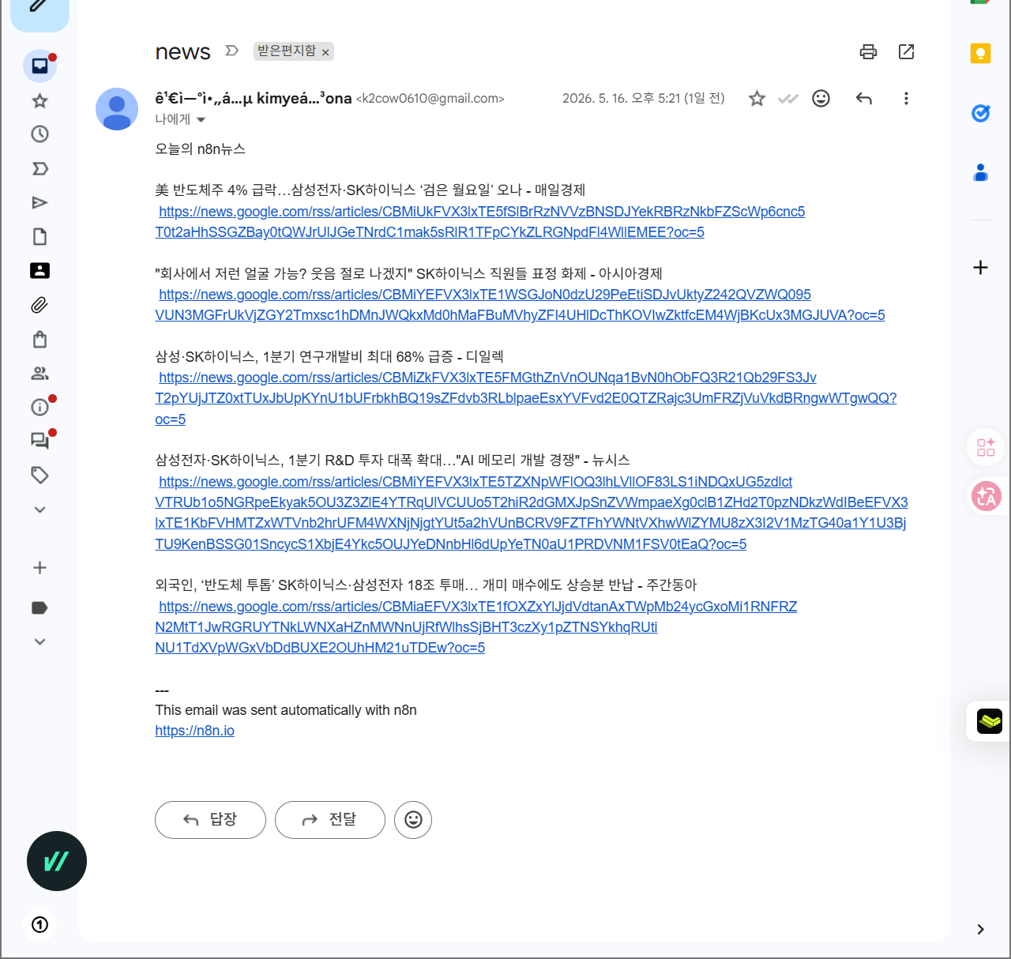Viewport: 1011px width, 959px height.
Task: Select the text '오늘의 n8n뉴스'
Action: (x=200, y=149)
